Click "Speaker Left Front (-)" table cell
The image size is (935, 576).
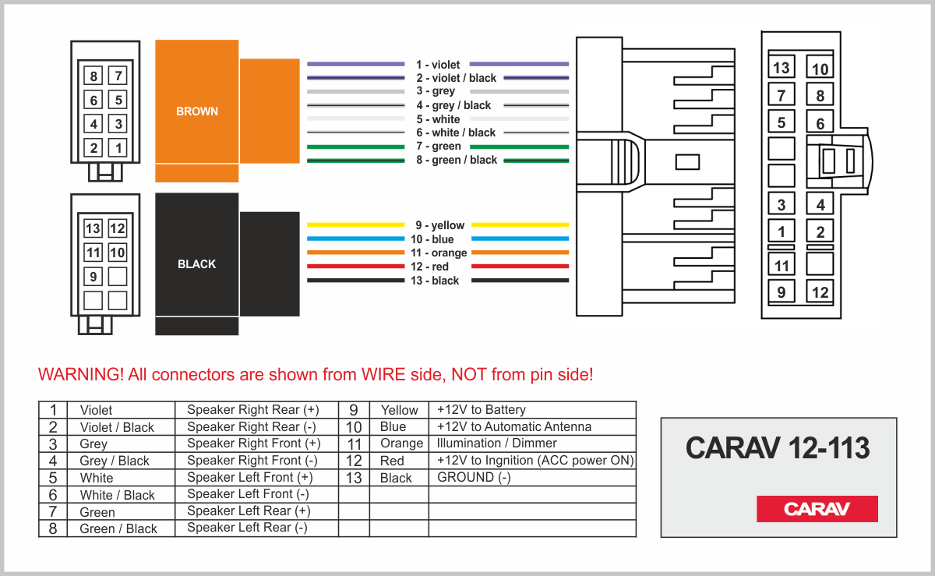coord(256,494)
